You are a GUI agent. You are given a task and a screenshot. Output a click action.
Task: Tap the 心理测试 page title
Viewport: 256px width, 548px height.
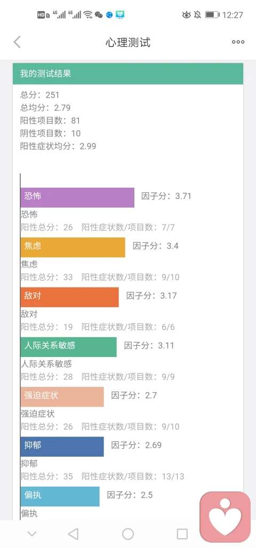128,43
